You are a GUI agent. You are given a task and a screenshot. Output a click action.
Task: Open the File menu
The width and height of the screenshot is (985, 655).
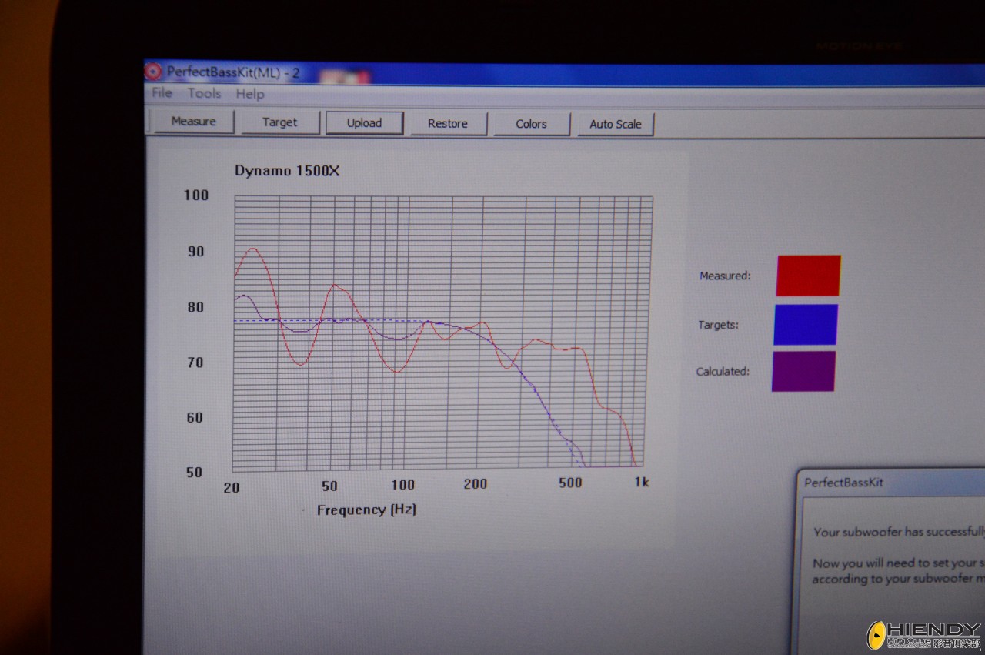(162, 93)
